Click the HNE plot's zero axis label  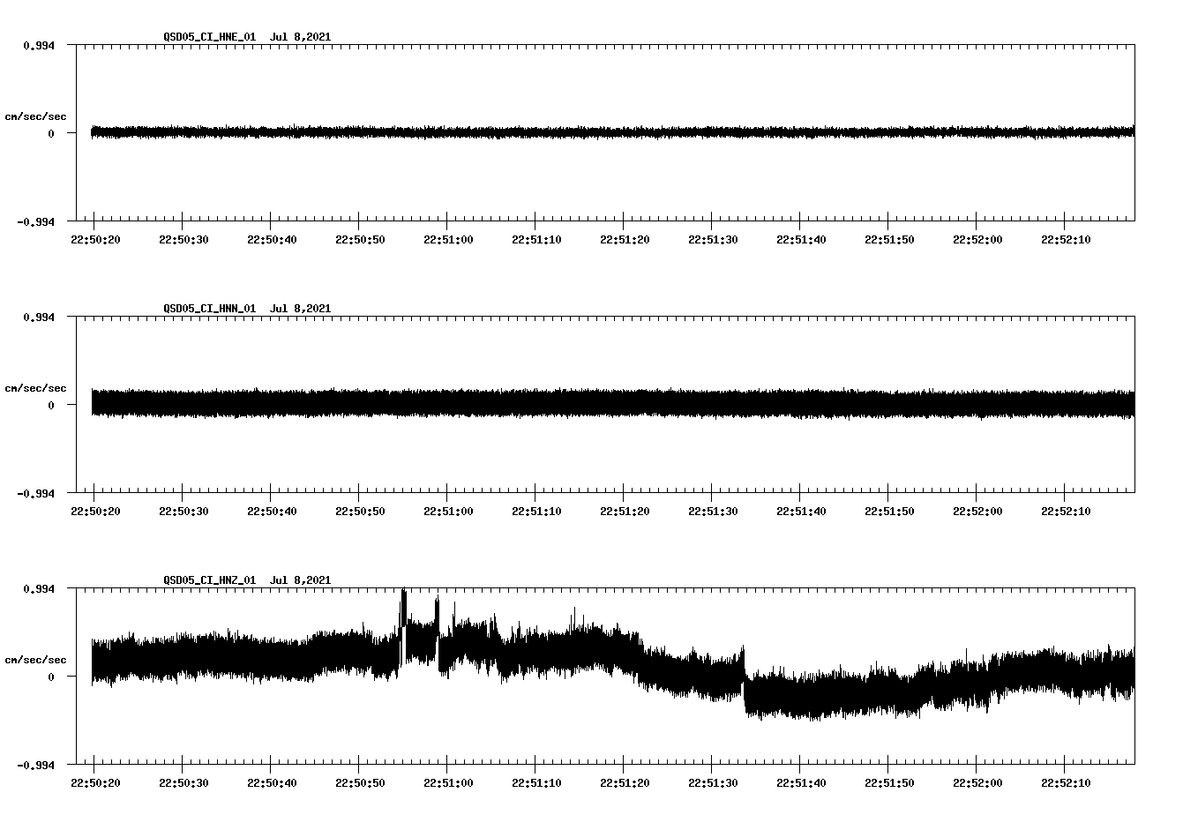51,133
